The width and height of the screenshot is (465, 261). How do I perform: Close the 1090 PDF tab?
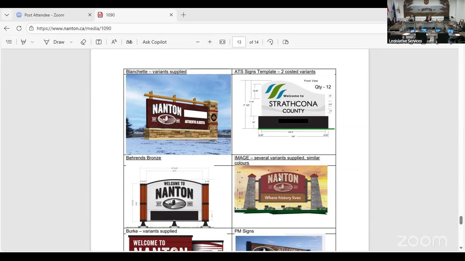pyautogui.click(x=171, y=15)
